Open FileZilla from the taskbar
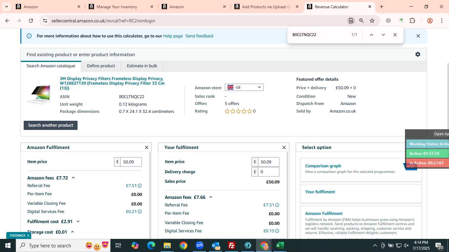The image size is (449, 252). tap(232, 245)
